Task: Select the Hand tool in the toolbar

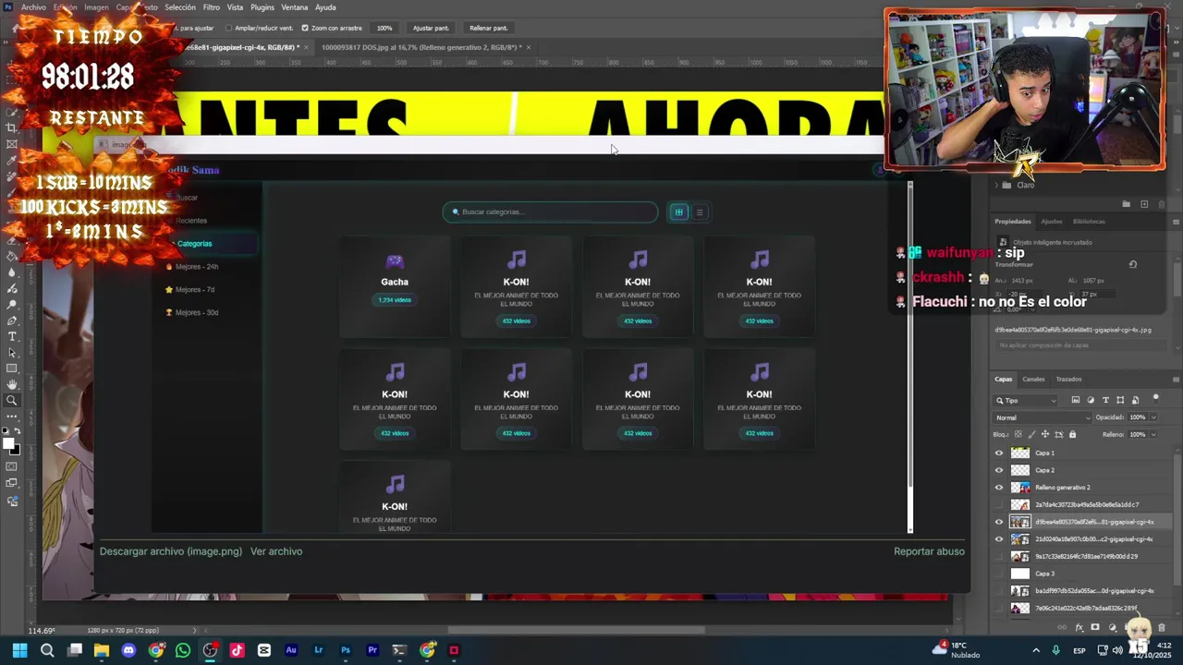Action: click(x=12, y=384)
